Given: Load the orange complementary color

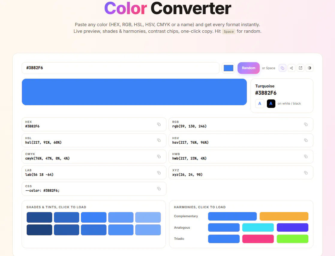Looking at the screenshot, I should pyautogui.click(x=284, y=216).
